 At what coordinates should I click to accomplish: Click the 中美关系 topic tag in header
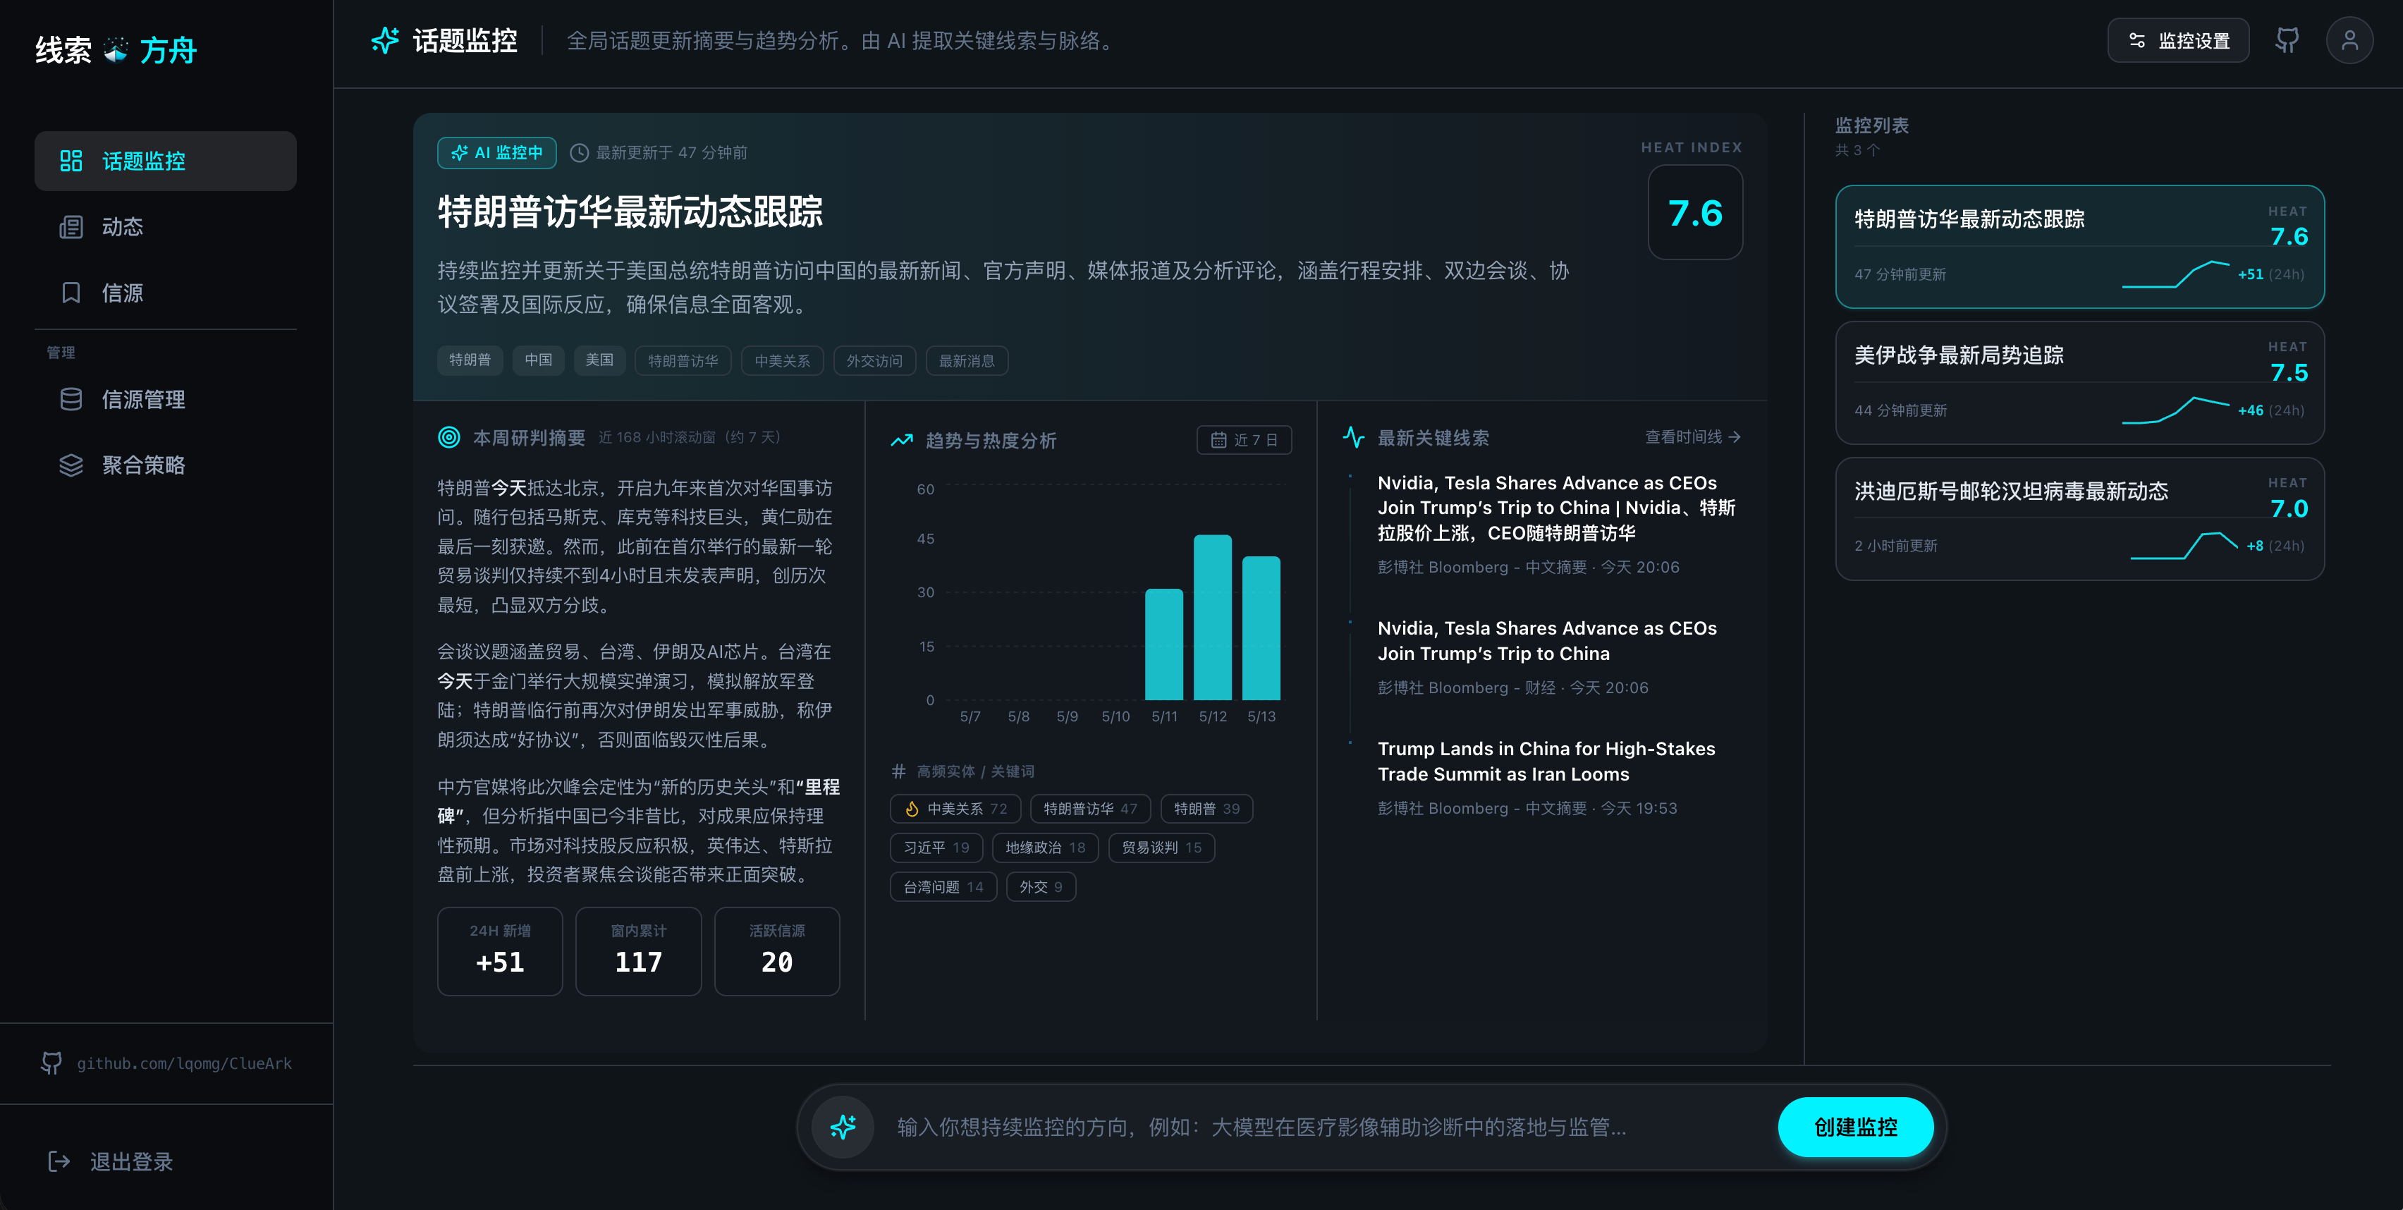[782, 360]
